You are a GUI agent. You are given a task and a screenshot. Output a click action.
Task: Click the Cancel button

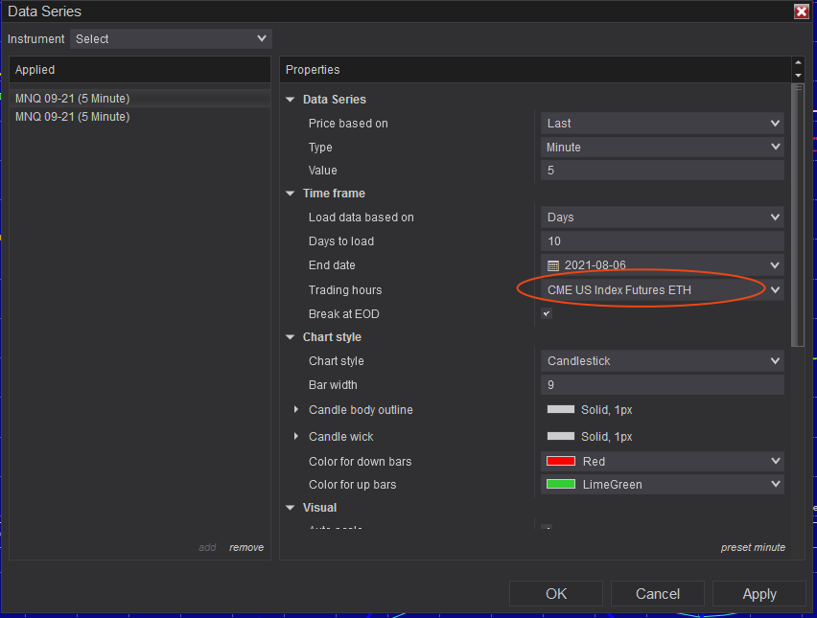(x=658, y=593)
